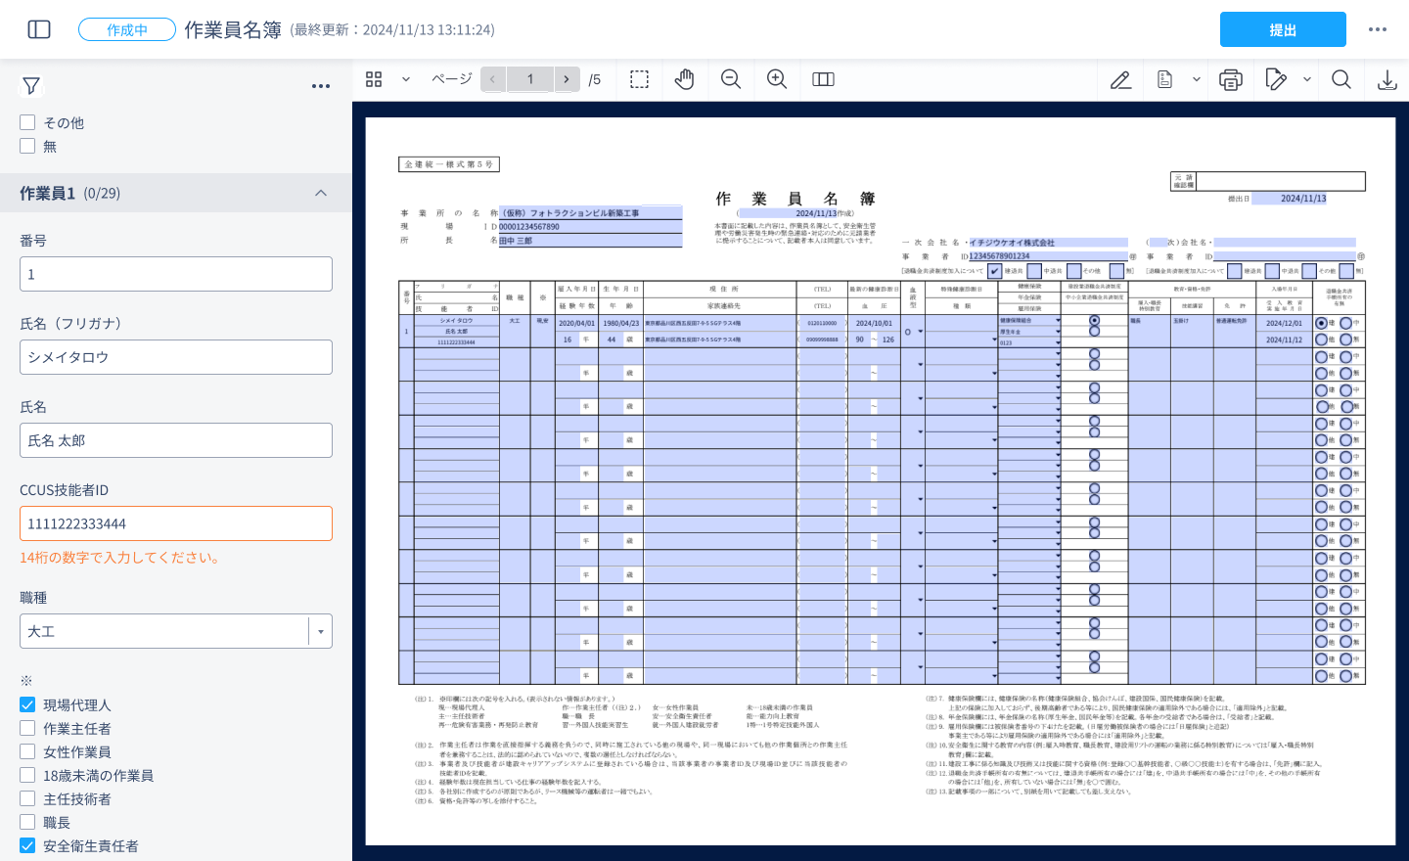Activate the hand pan tool
1409x861 pixels.
point(684,79)
